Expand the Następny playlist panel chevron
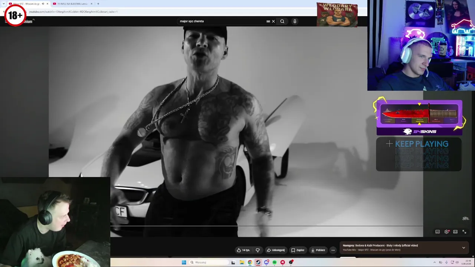The height and width of the screenshot is (267, 475). pyautogui.click(x=463, y=247)
